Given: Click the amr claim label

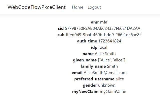Looking at the screenshot, I should tap(95, 22).
